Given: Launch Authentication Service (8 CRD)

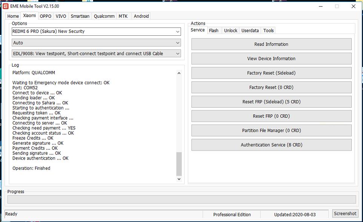Looking at the screenshot, I should (x=271, y=145).
